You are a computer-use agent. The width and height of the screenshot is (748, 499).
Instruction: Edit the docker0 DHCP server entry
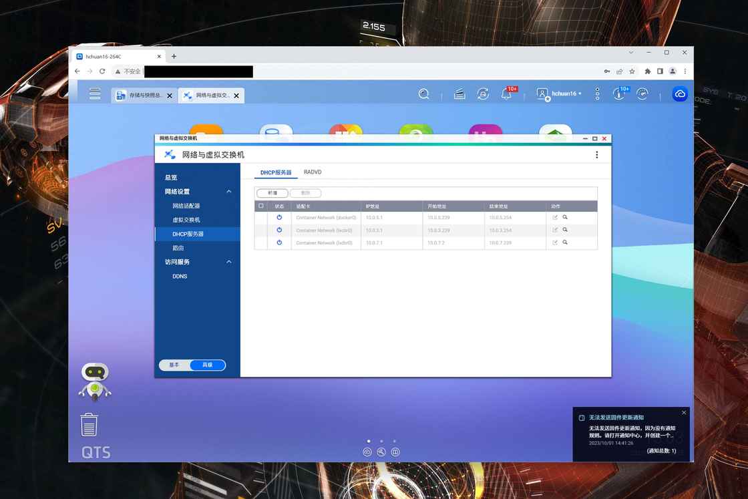(x=555, y=218)
